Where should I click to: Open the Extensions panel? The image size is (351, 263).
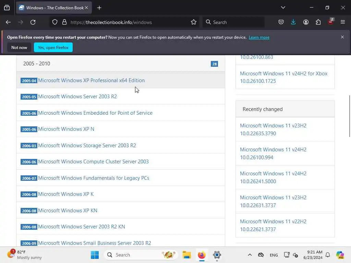pyautogui.click(x=318, y=22)
